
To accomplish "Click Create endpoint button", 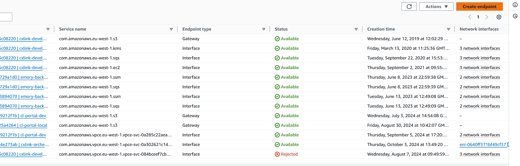I will [479, 7].
